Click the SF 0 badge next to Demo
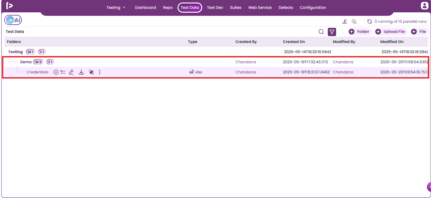 39,62
